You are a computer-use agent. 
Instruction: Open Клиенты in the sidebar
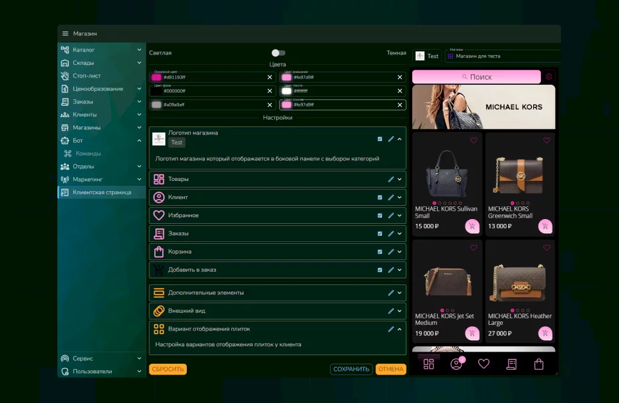click(102, 114)
